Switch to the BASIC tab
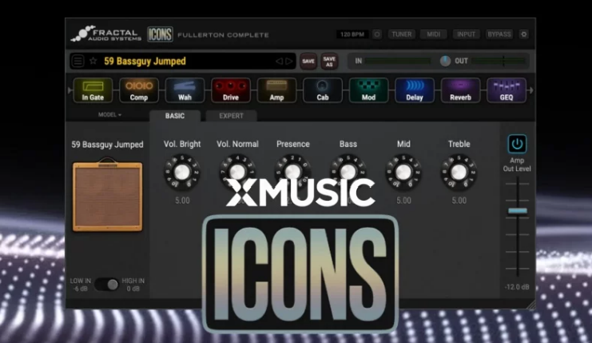The height and width of the screenshot is (343, 592). point(175,116)
